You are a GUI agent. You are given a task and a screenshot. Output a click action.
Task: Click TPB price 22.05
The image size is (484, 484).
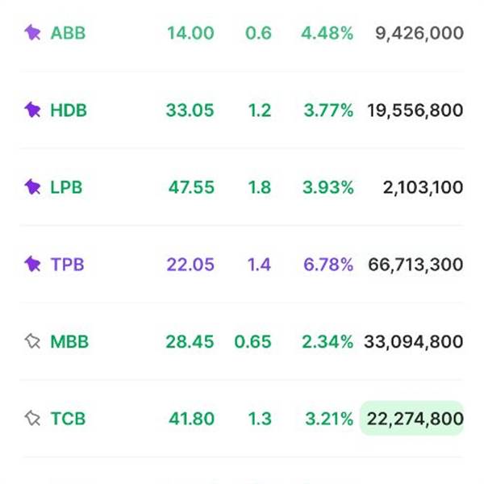click(190, 265)
